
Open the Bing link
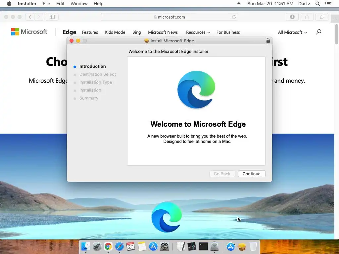click(x=136, y=32)
